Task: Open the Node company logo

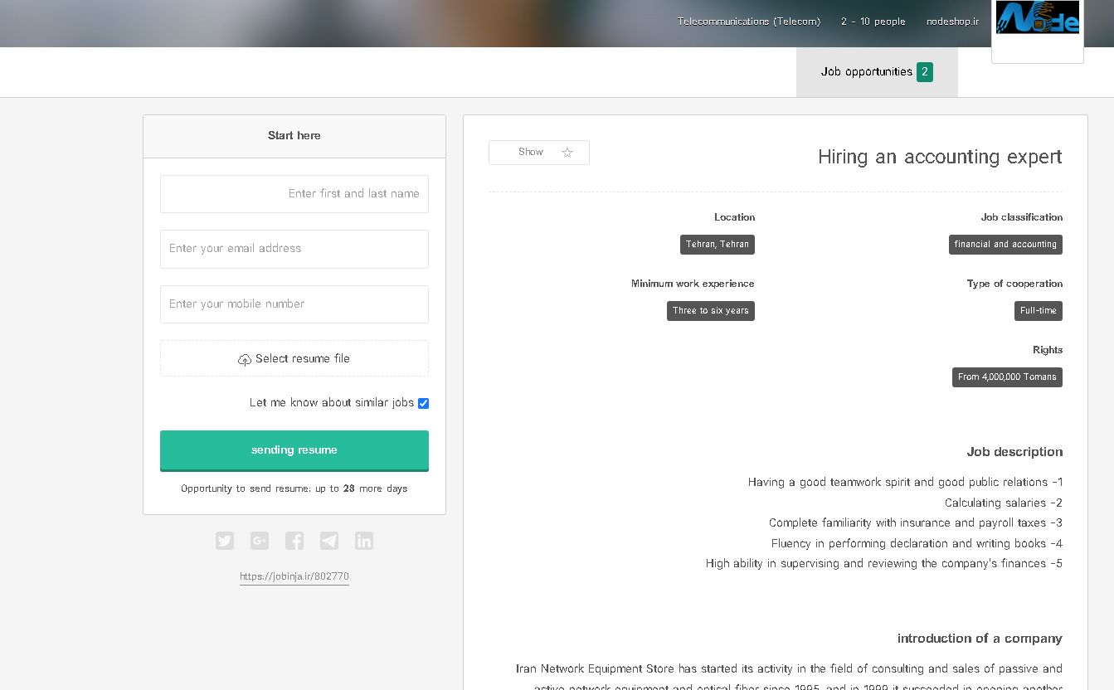Action: (x=1037, y=17)
